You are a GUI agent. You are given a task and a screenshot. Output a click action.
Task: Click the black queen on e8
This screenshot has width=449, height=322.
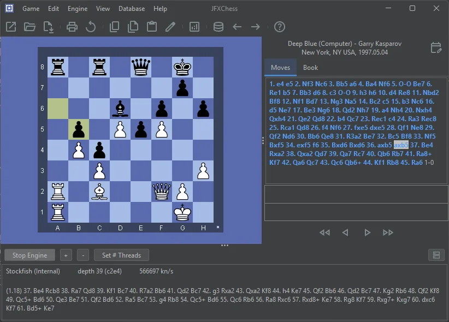[x=140, y=67]
